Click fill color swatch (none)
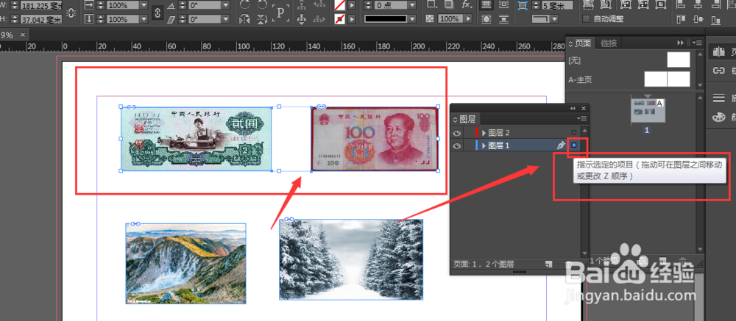Screen dimensions: 736x321 (x=339, y=5)
